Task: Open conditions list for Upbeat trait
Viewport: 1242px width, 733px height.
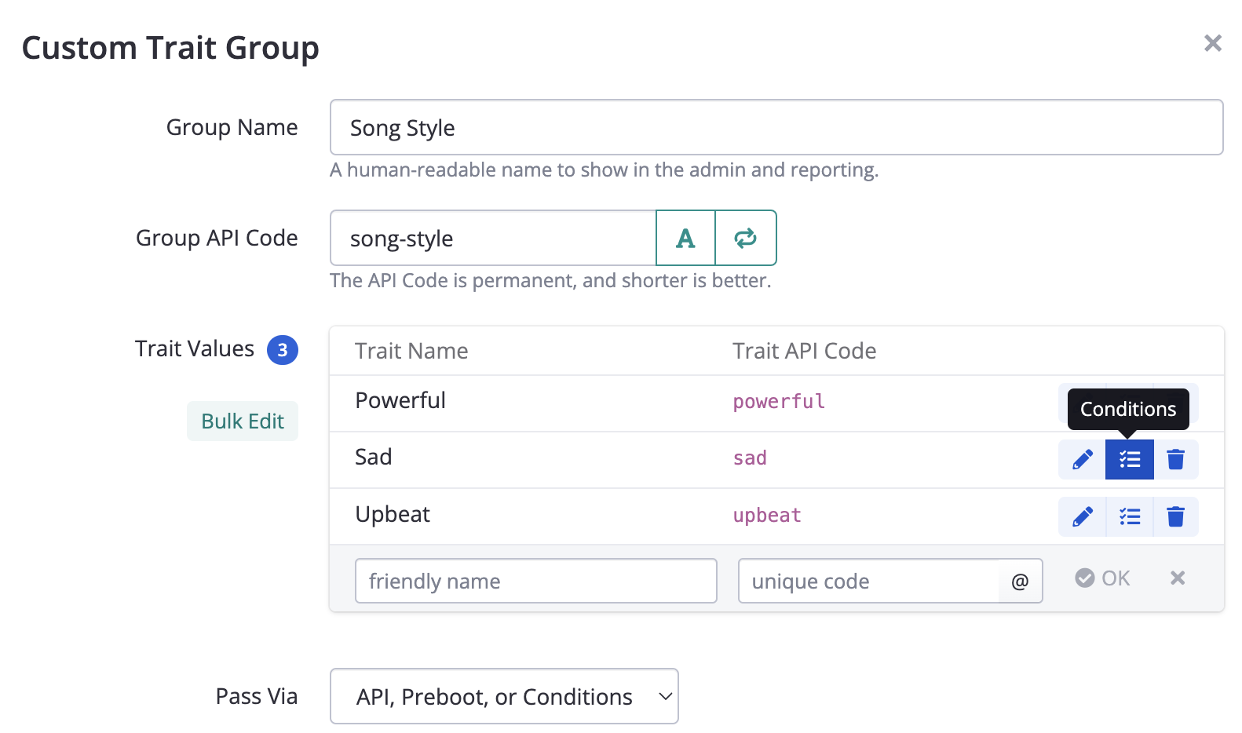Action: [x=1129, y=516]
